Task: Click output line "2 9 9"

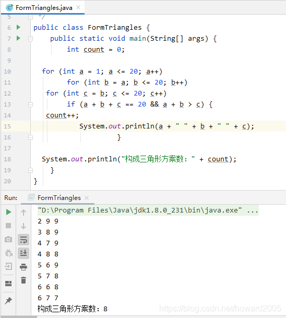Action: tap(48, 221)
